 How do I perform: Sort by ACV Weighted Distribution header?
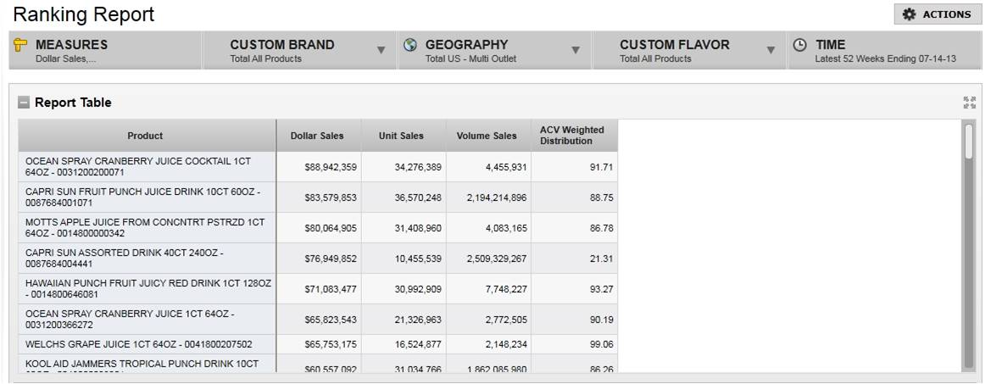[573, 136]
